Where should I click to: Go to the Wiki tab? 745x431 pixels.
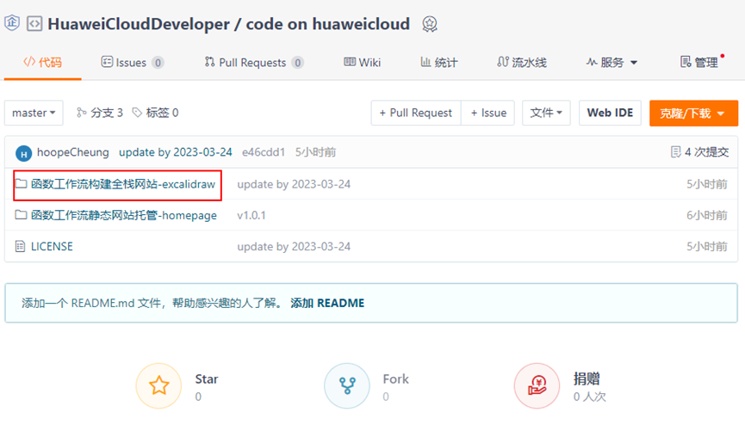tap(363, 62)
